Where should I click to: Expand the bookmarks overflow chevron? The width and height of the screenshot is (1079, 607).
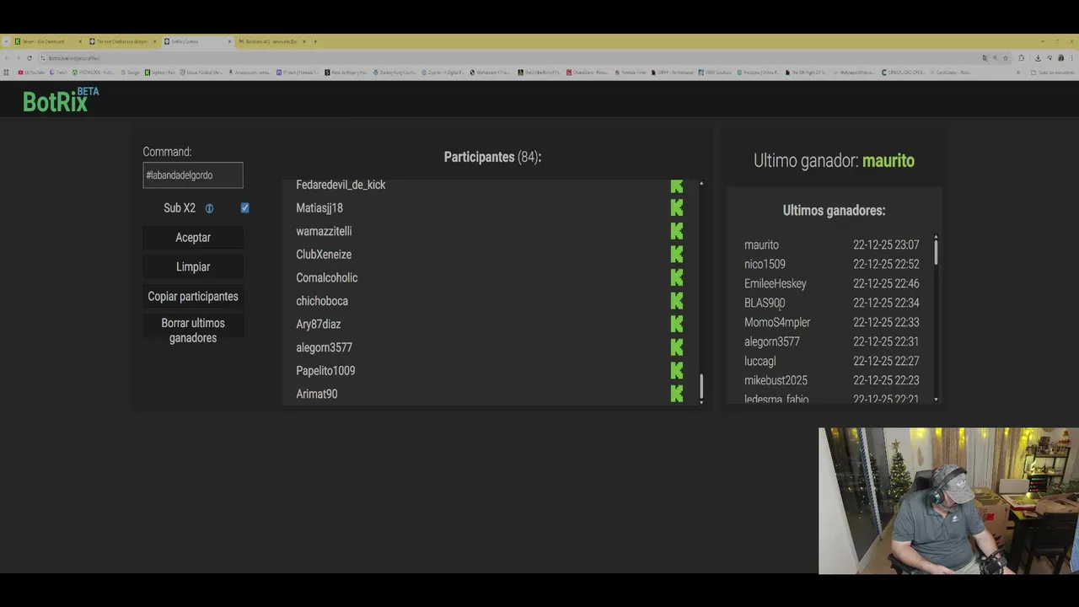pos(1018,73)
